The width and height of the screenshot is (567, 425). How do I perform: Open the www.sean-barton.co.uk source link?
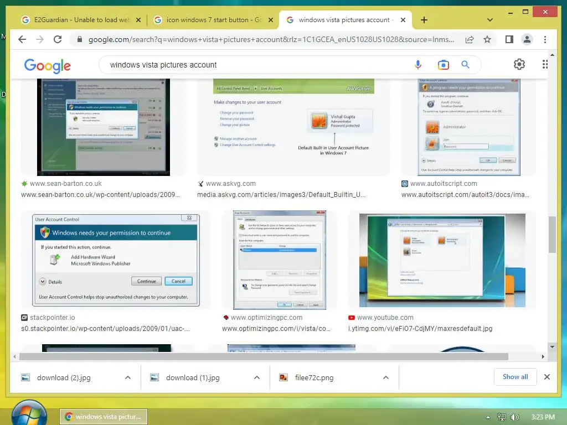pyautogui.click(x=65, y=184)
